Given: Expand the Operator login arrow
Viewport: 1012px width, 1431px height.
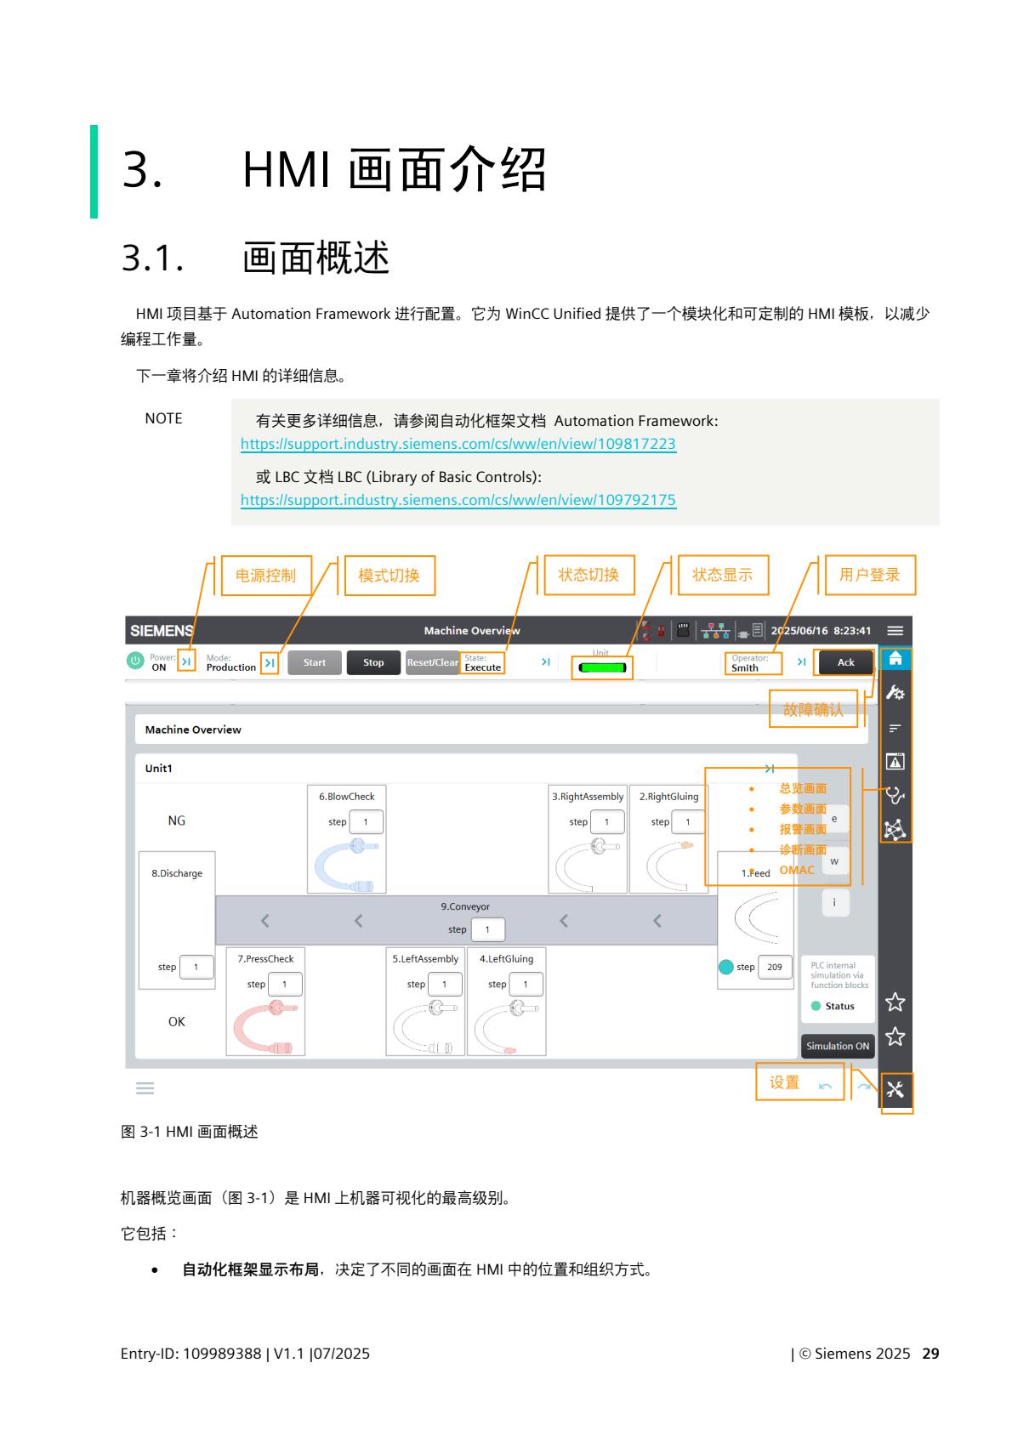Looking at the screenshot, I should pos(801,662).
